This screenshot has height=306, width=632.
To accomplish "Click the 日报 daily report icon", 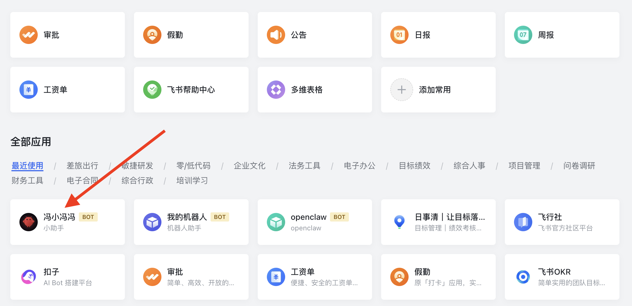I will pyautogui.click(x=399, y=35).
